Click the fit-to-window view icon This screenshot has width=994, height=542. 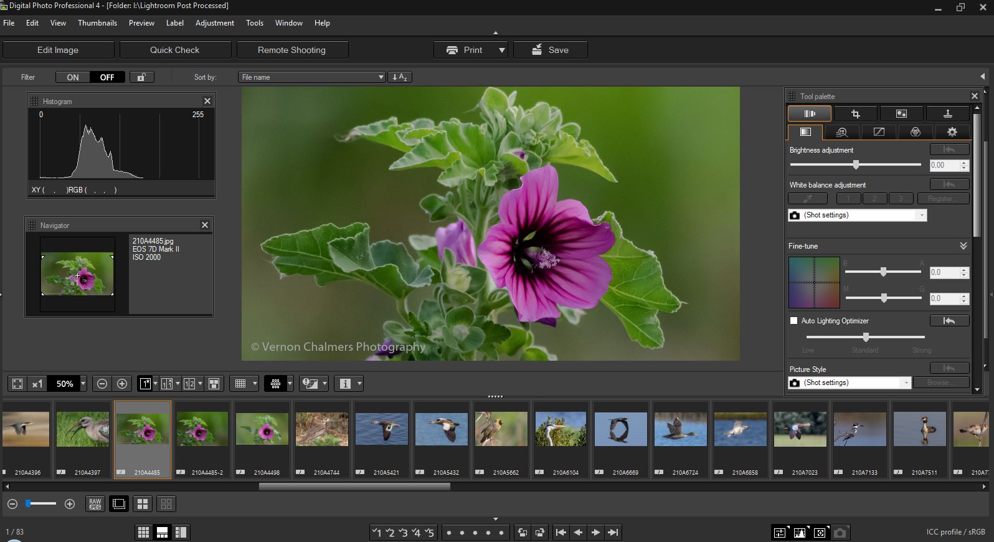pyautogui.click(x=17, y=384)
